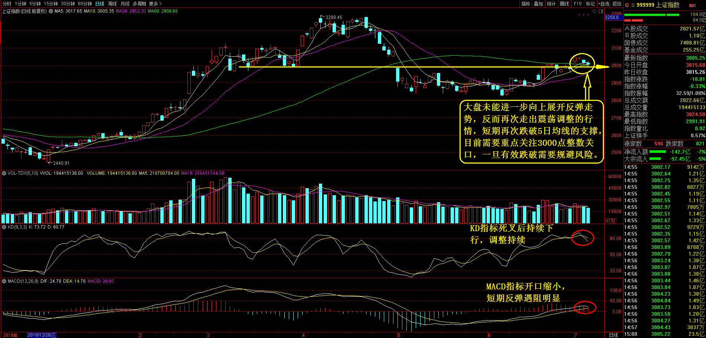Click the diamond icon atop main chart
Viewport: 706px width, 338px height.
594,12
